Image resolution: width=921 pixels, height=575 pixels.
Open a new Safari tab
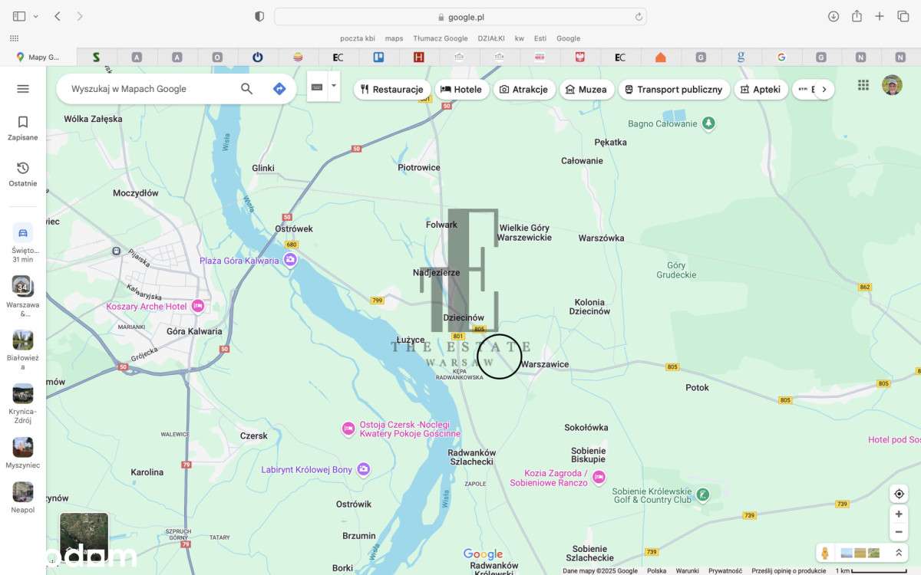coord(880,16)
